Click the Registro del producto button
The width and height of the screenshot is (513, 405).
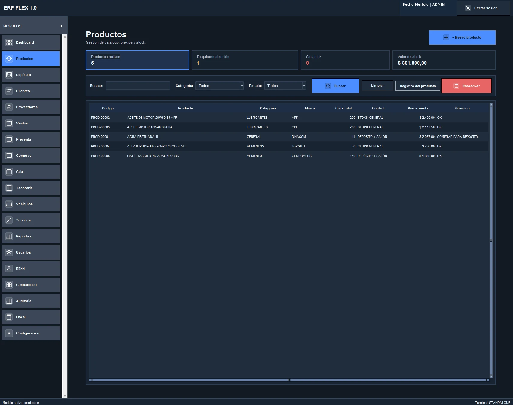click(x=418, y=86)
